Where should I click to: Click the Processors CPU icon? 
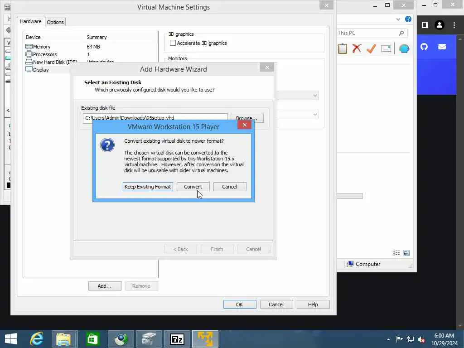[x=29, y=54]
